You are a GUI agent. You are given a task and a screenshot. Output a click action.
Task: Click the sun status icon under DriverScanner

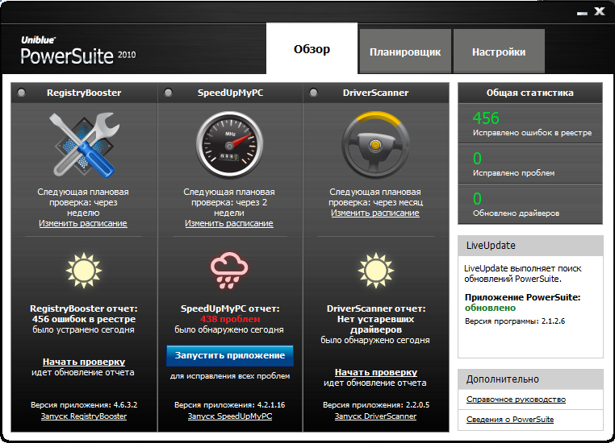375,268
